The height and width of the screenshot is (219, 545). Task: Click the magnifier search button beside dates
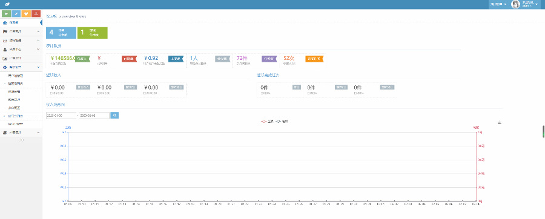[x=114, y=115]
